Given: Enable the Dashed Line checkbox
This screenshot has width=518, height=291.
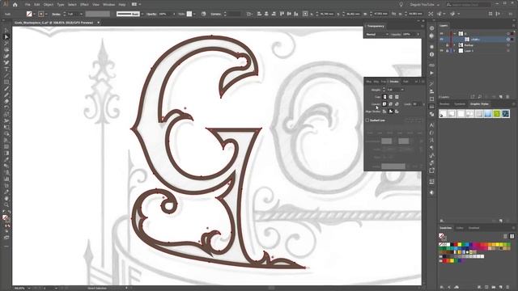Looking at the screenshot, I should click(x=367, y=120).
